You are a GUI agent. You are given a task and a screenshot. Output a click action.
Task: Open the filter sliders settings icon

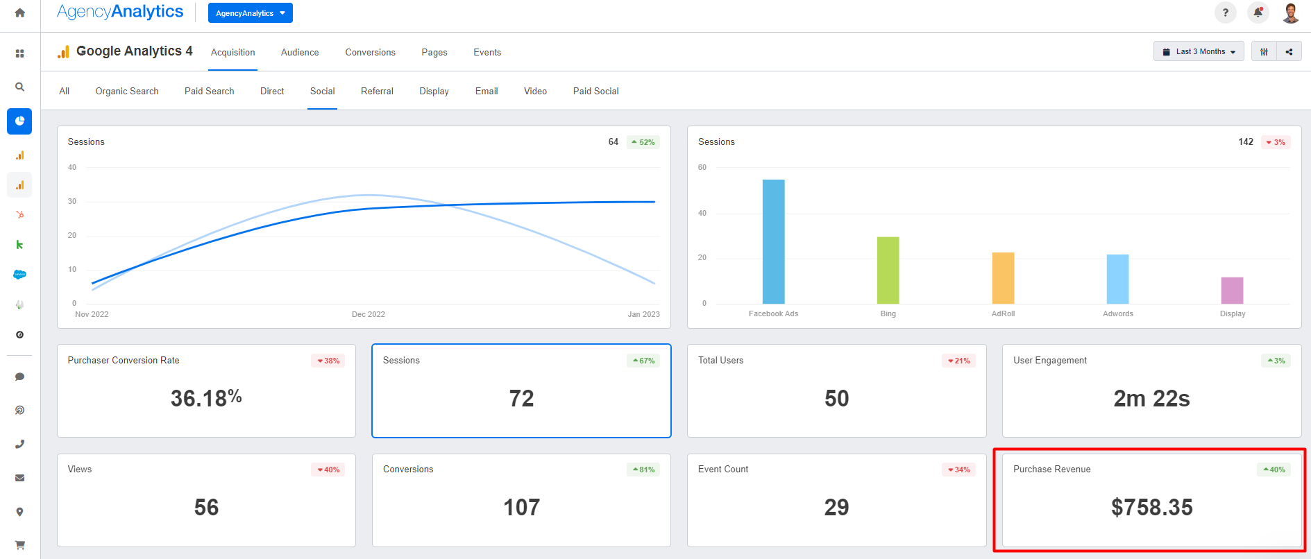(x=1264, y=52)
